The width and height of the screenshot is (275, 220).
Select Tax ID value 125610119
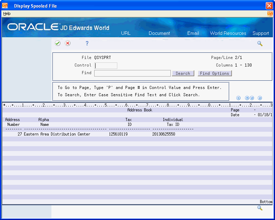(118, 134)
